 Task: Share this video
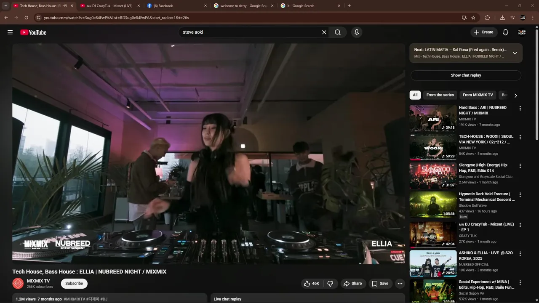[x=352, y=284]
